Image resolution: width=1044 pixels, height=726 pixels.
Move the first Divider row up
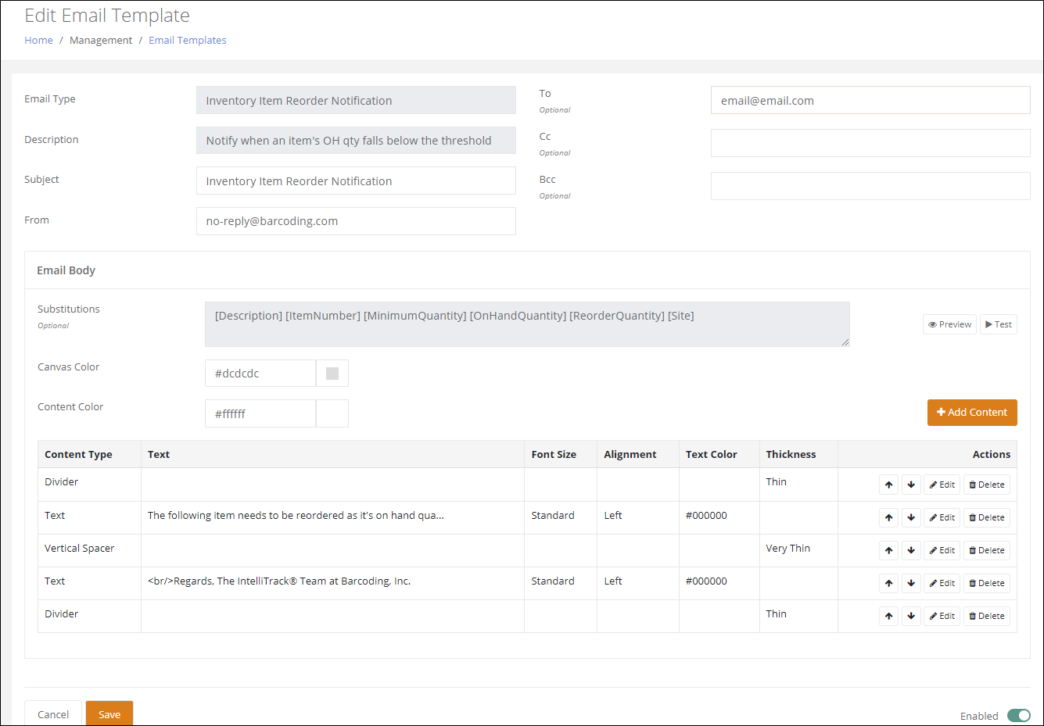(889, 485)
